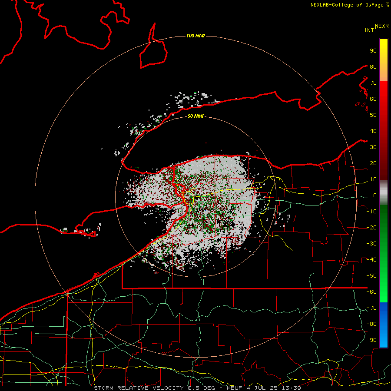Click the -80 value on the velocity scale
Image resolution: width=391 pixels, height=391 pixels.
coord(371,324)
